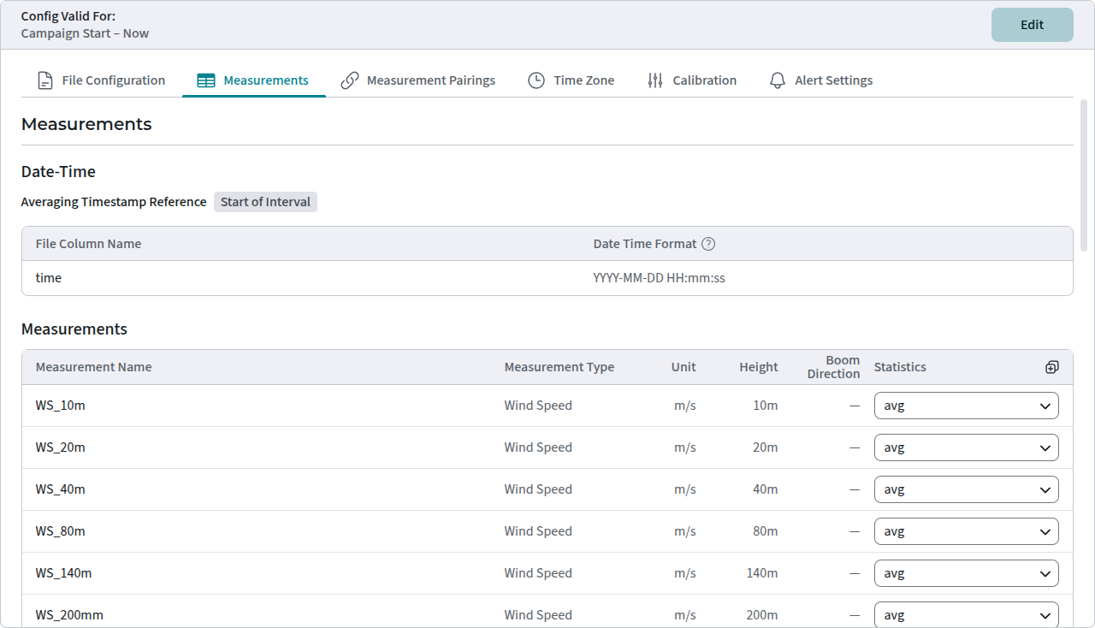Click the Alert Settings bell icon
1095x628 pixels.
click(778, 80)
